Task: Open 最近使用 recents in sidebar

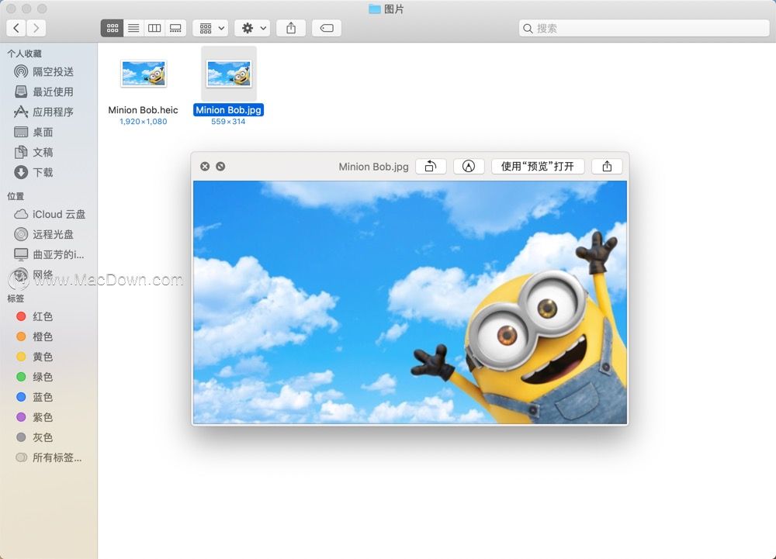Action: point(48,92)
